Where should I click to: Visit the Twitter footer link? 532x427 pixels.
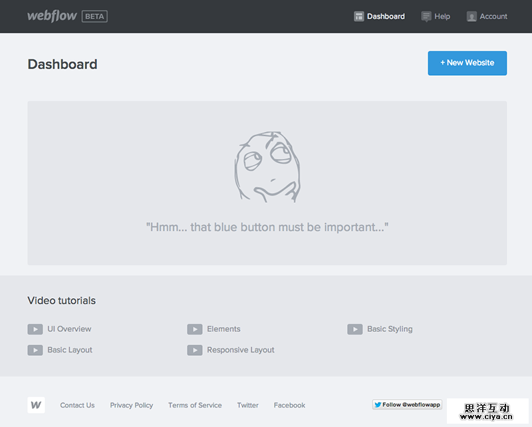(247, 405)
